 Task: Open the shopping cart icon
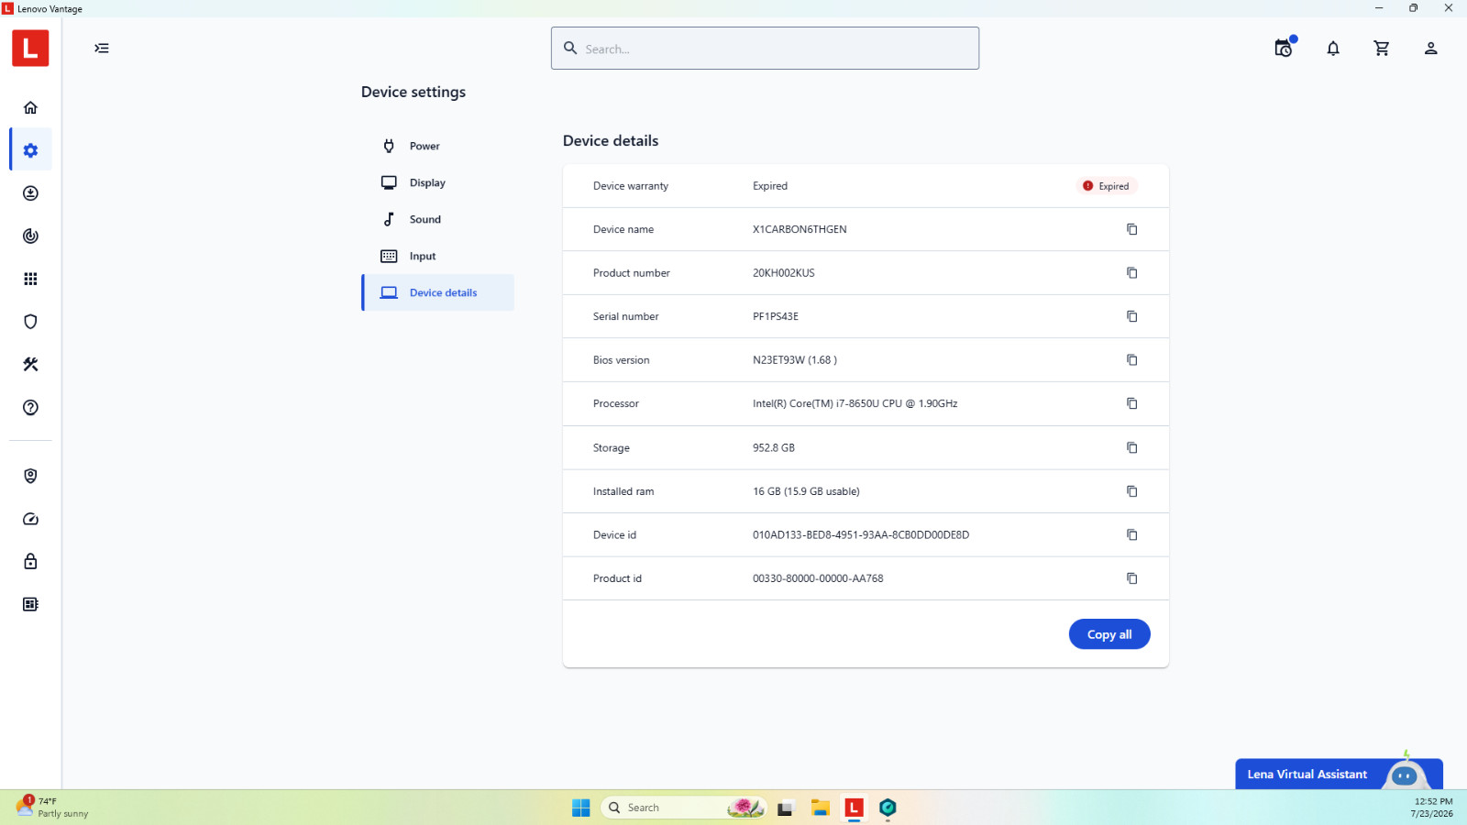tap(1382, 49)
